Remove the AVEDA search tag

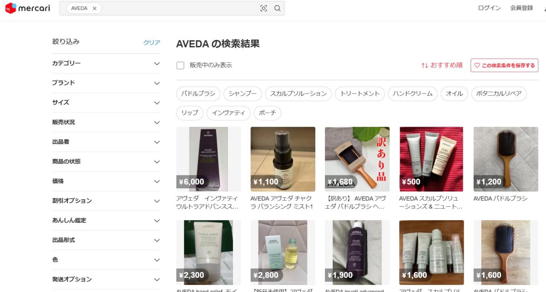pyautogui.click(x=95, y=8)
